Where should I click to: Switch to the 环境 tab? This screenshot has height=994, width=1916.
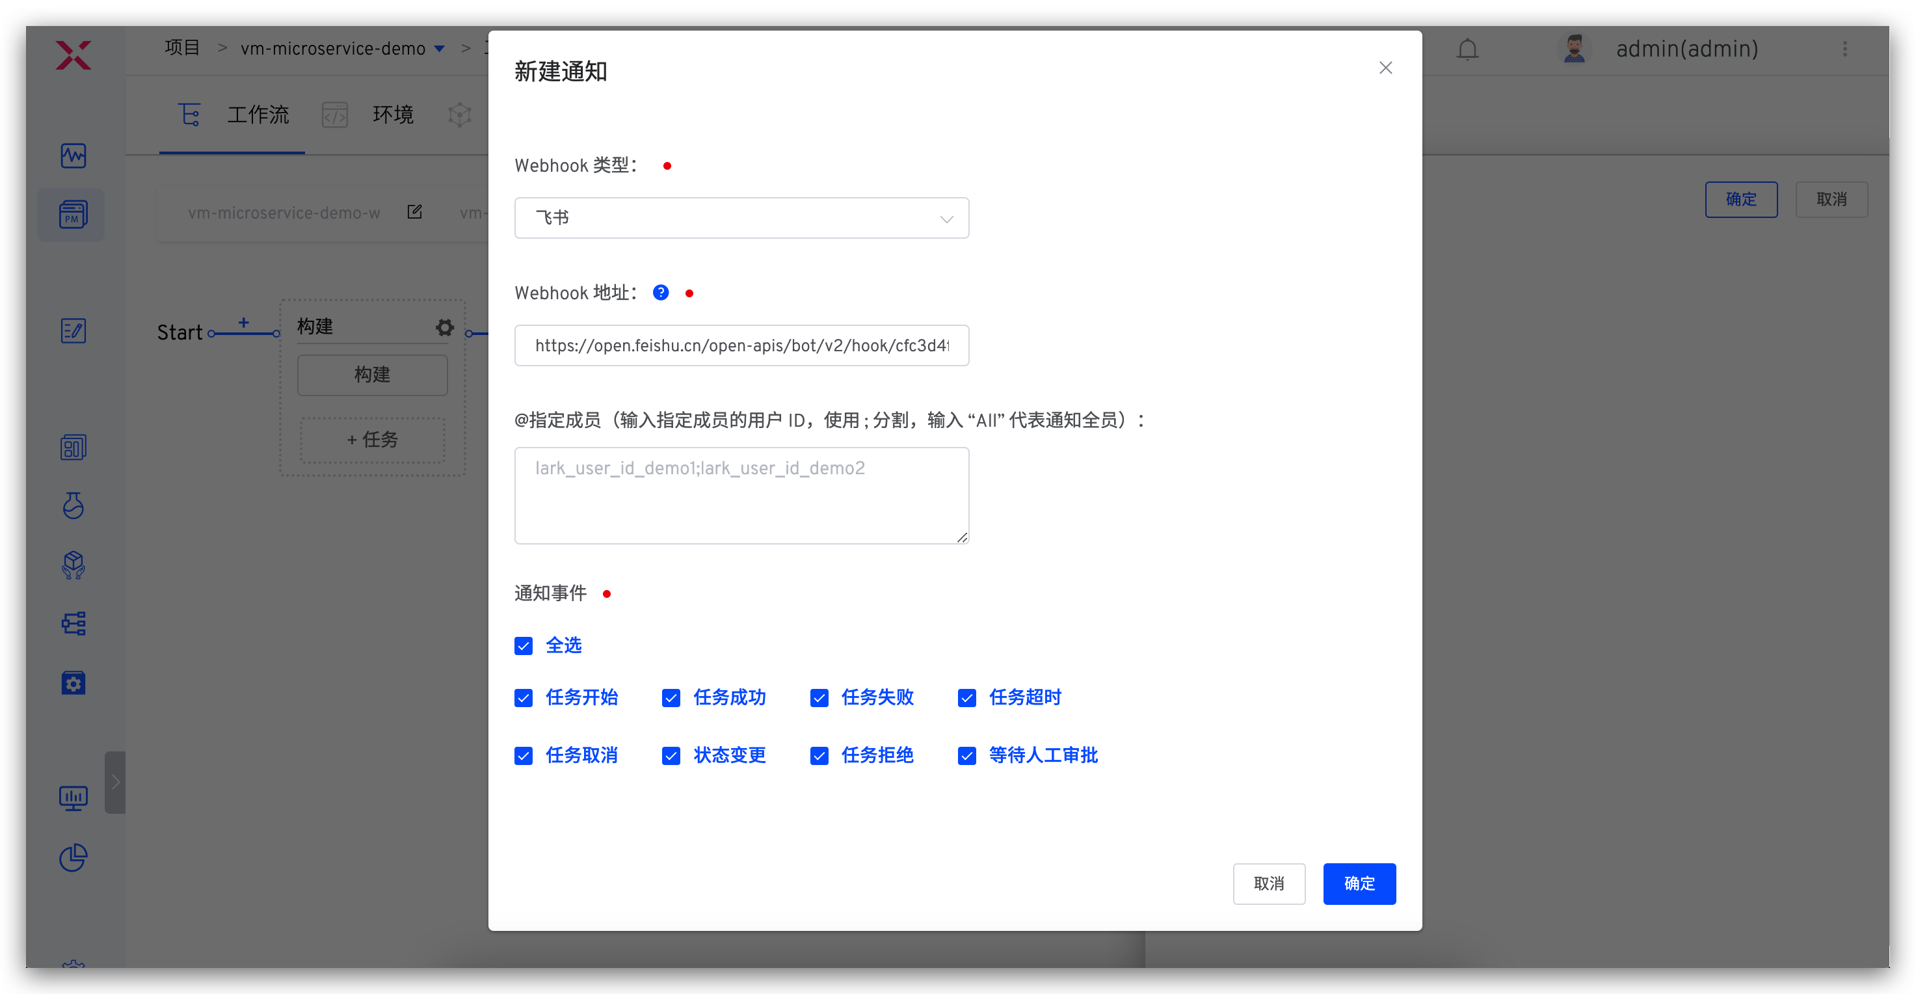click(x=393, y=114)
